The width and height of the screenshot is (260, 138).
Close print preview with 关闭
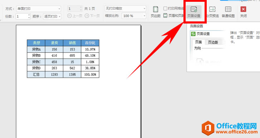[x=243, y=12]
